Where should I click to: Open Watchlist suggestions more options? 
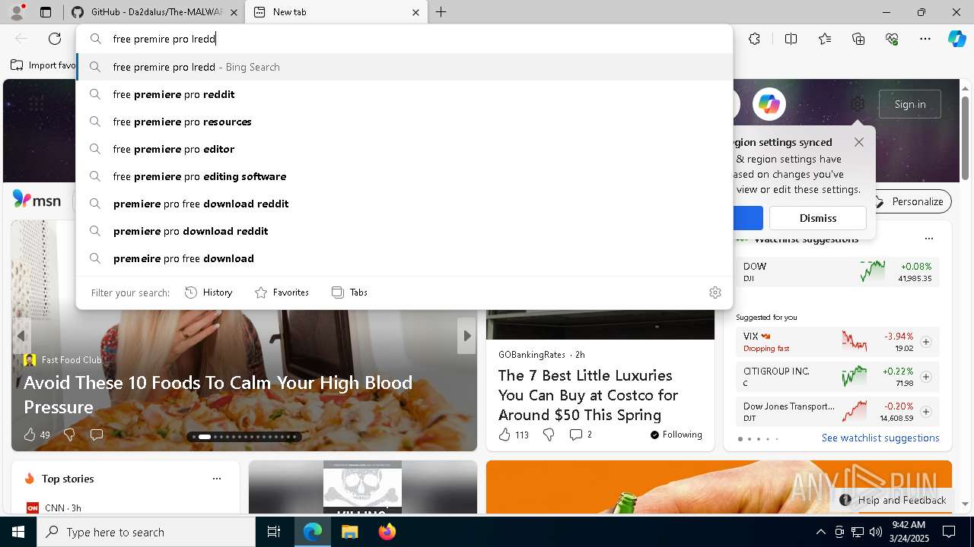click(x=928, y=239)
